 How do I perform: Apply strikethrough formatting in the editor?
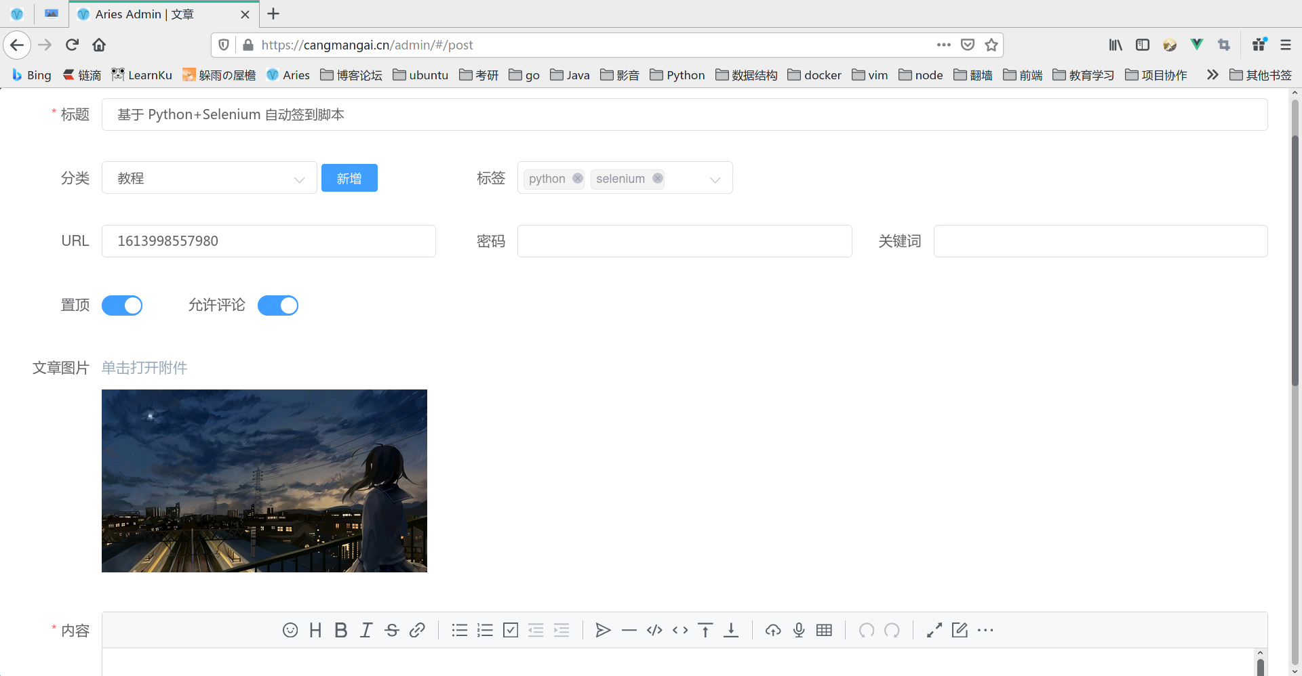point(391,630)
